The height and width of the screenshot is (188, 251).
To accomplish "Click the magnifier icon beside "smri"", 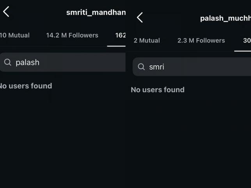I will [x=141, y=67].
